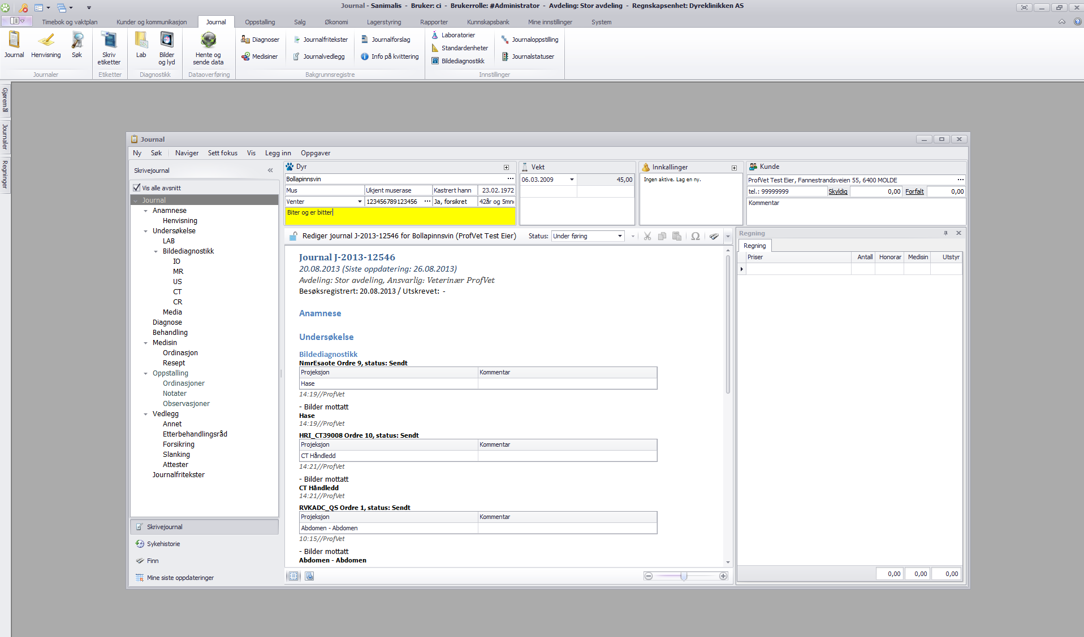Click the Søk ribbon icon
Image resolution: width=1084 pixels, height=637 pixels.
click(77, 45)
